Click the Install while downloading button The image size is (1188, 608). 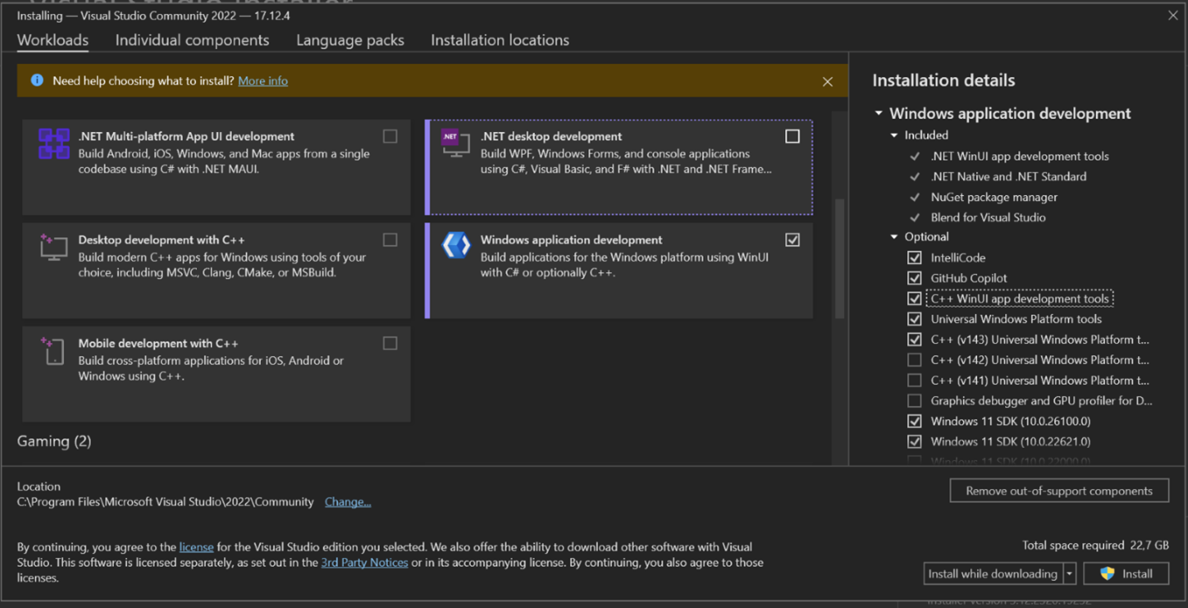[x=993, y=573]
